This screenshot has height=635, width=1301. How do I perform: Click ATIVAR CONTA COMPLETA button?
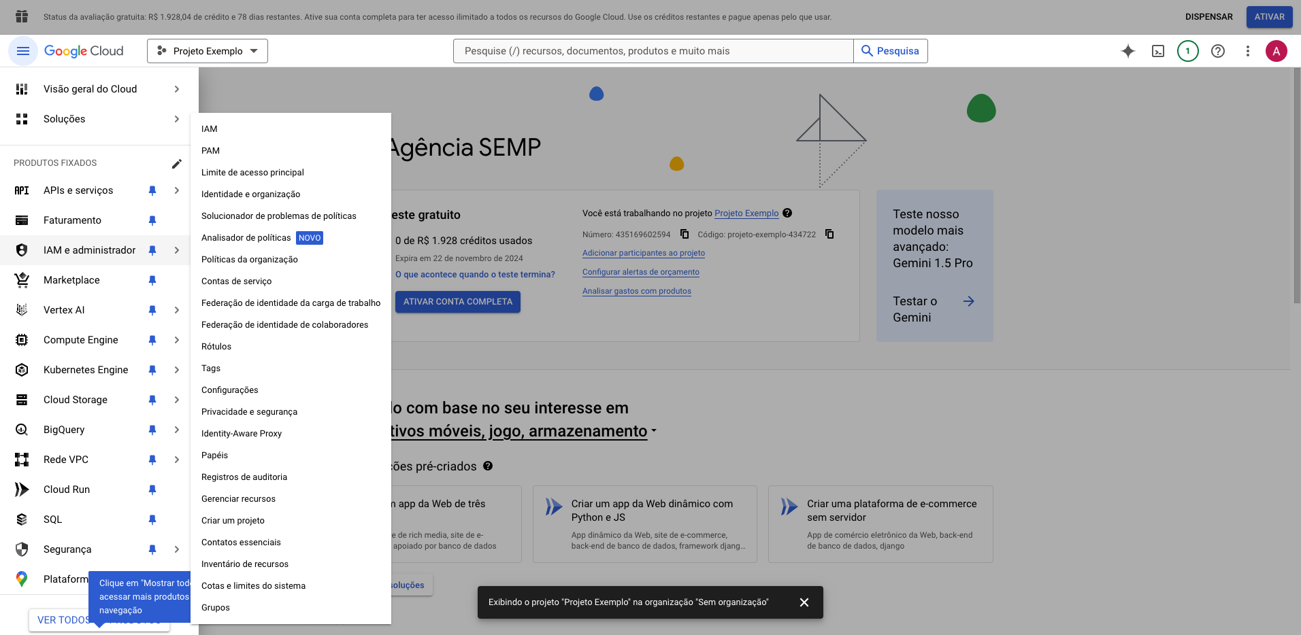[458, 302]
